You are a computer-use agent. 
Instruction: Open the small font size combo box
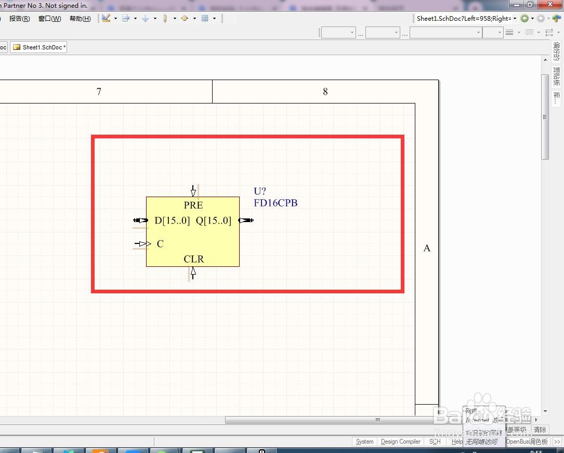tap(492, 33)
